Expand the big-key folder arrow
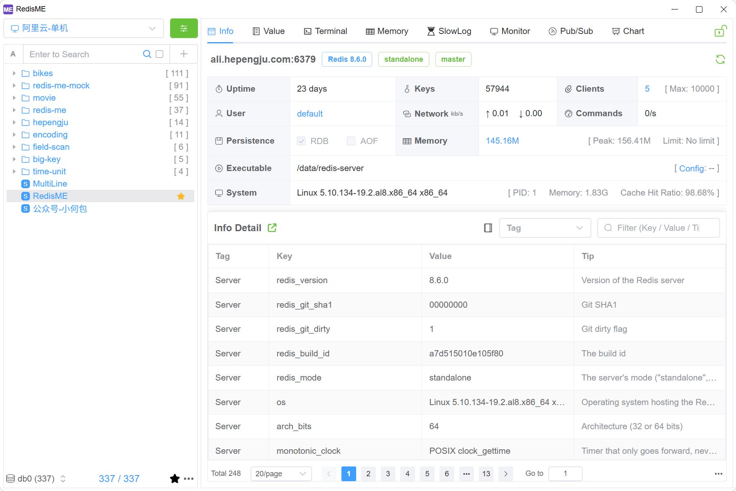736x491 pixels. [x=14, y=159]
